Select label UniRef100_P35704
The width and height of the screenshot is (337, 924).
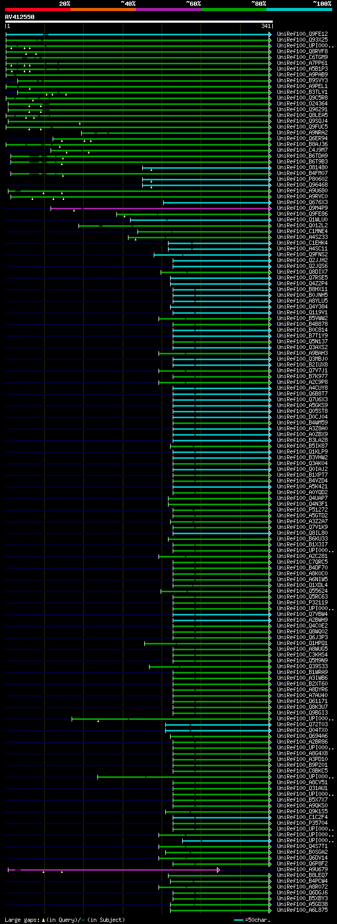point(302,823)
